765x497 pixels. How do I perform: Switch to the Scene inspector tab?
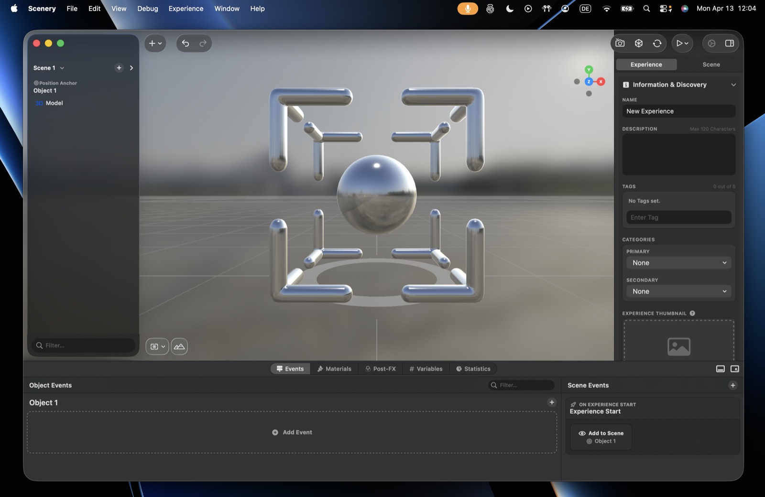[711, 65]
